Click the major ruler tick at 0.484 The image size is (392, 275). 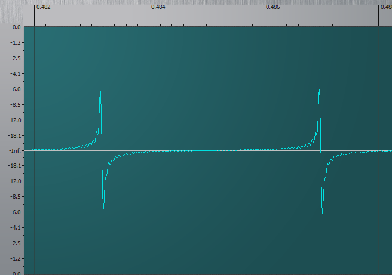coord(149,16)
